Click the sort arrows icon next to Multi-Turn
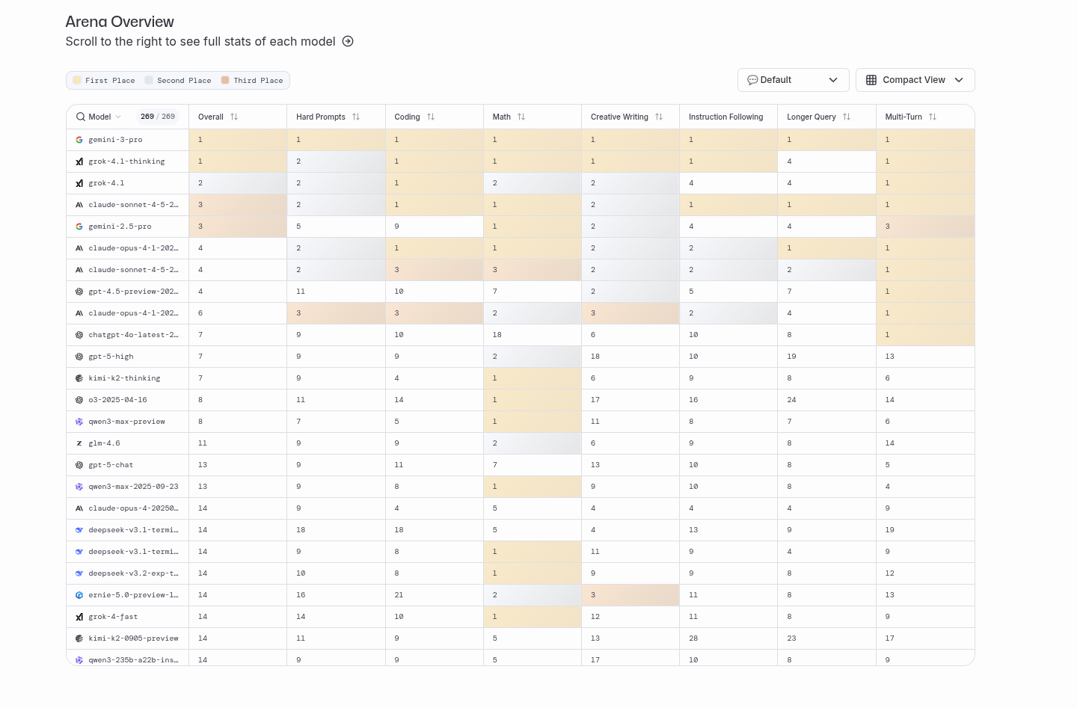Image resolution: width=1077 pixels, height=708 pixels. [933, 117]
